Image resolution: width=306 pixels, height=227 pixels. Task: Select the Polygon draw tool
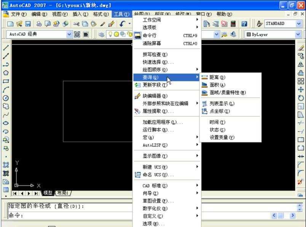(6, 73)
